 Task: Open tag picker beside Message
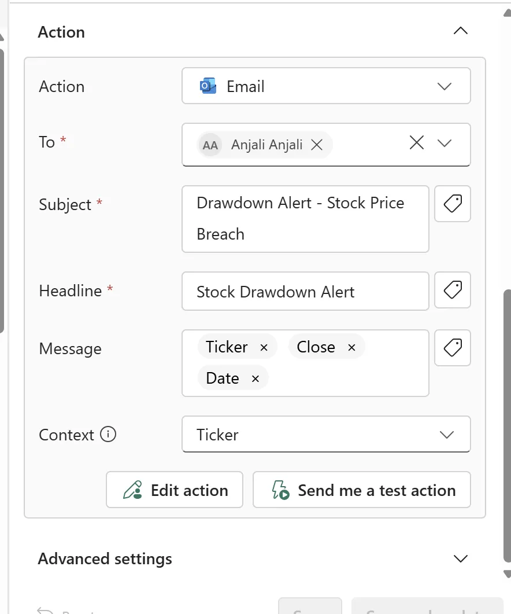point(453,348)
